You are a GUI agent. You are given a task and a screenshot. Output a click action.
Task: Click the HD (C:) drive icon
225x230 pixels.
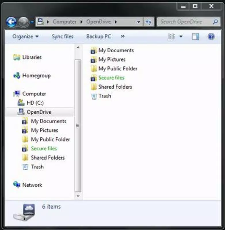pyautogui.click(x=21, y=103)
